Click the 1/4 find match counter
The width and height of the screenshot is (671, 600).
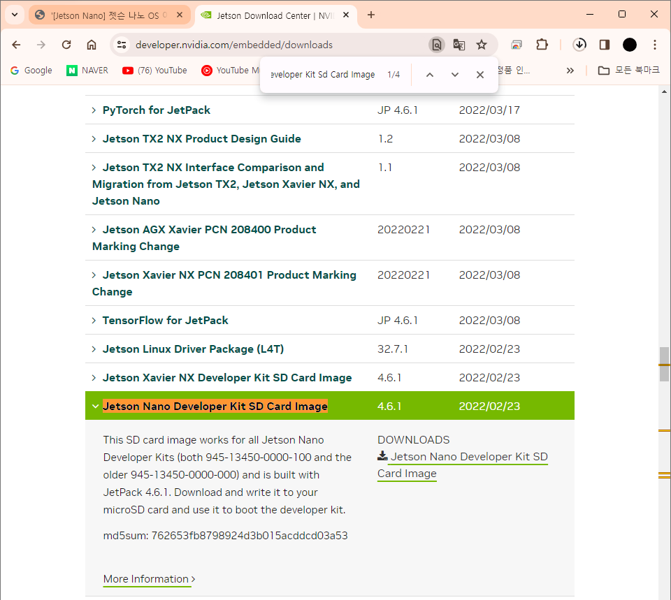point(394,75)
